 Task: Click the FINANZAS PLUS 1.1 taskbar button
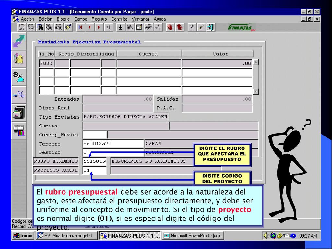click(130, 236)
